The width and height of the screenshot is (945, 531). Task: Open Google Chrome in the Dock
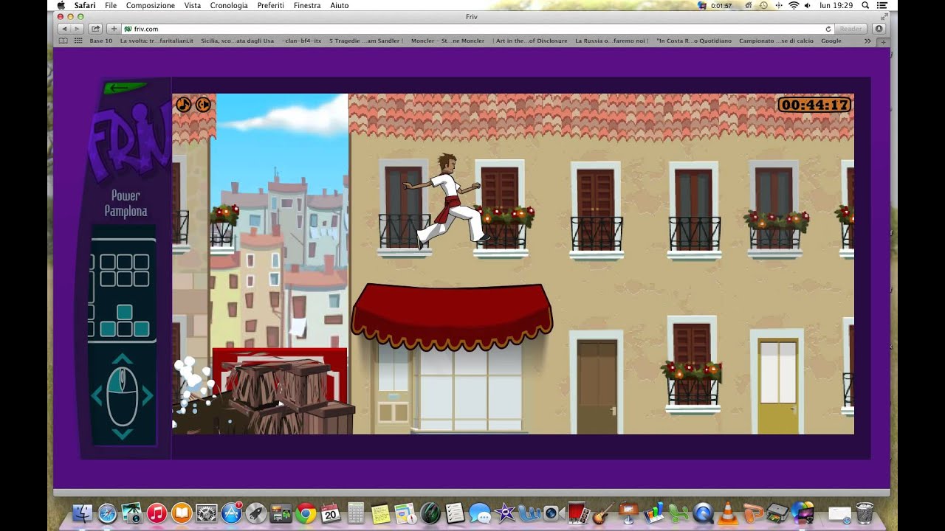(x=306, y=513)
